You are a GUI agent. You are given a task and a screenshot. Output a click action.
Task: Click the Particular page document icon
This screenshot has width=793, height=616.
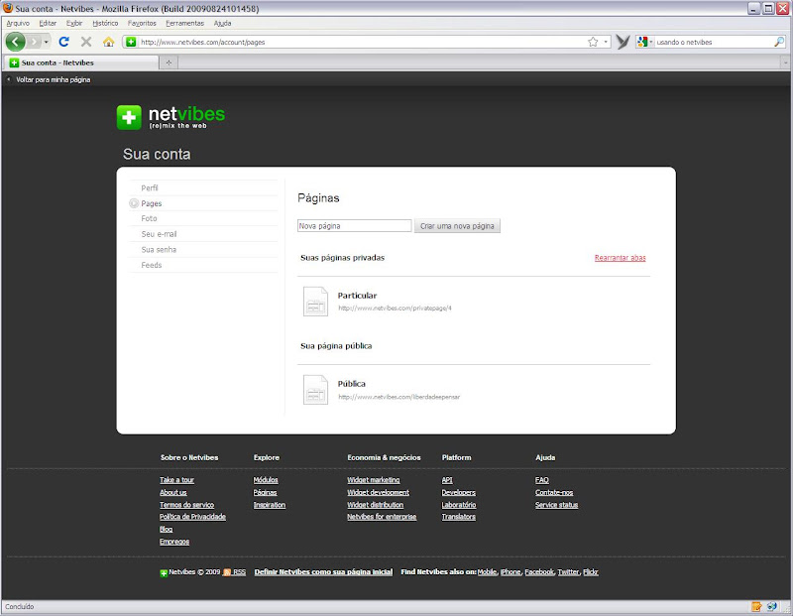coord(315,302)
